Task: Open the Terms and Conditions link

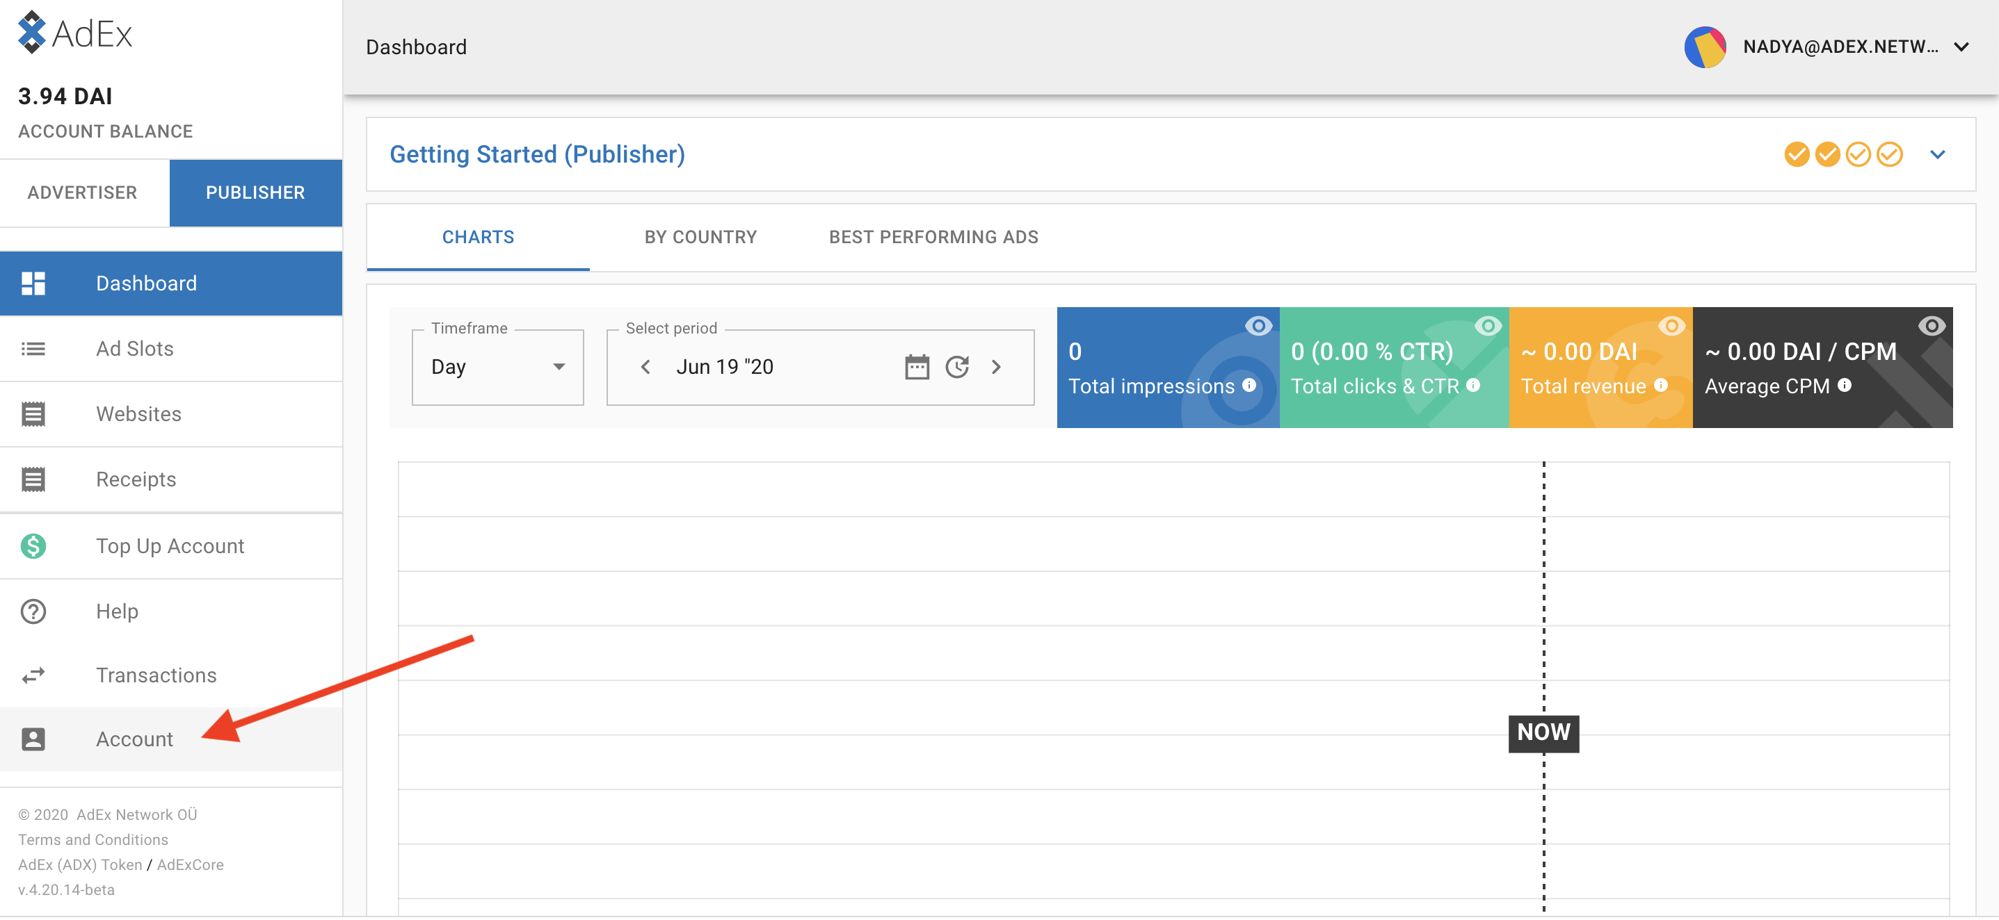Action: click(x=93, y=839)
